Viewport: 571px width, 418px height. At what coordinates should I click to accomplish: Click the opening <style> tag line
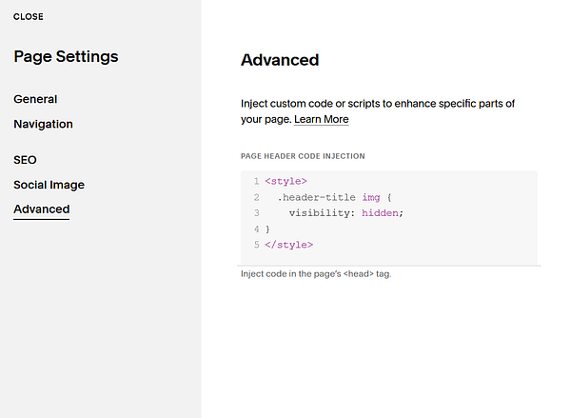pyautogui.click(x=285, y=181)
